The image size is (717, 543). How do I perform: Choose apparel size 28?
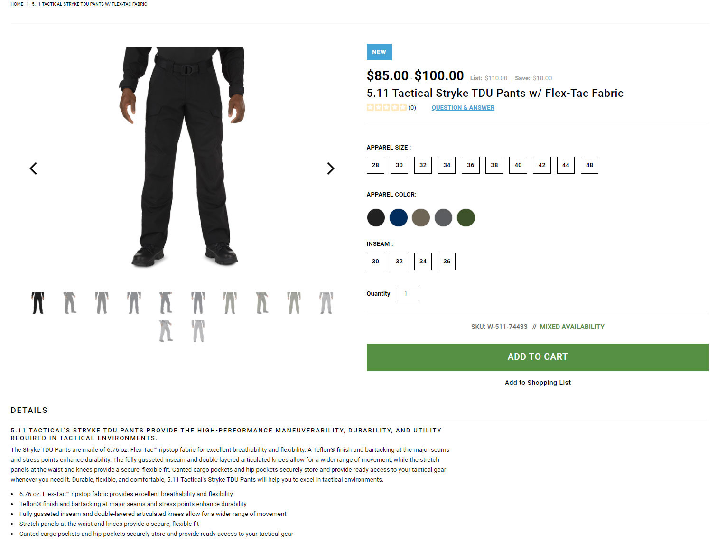pos(375,165)
